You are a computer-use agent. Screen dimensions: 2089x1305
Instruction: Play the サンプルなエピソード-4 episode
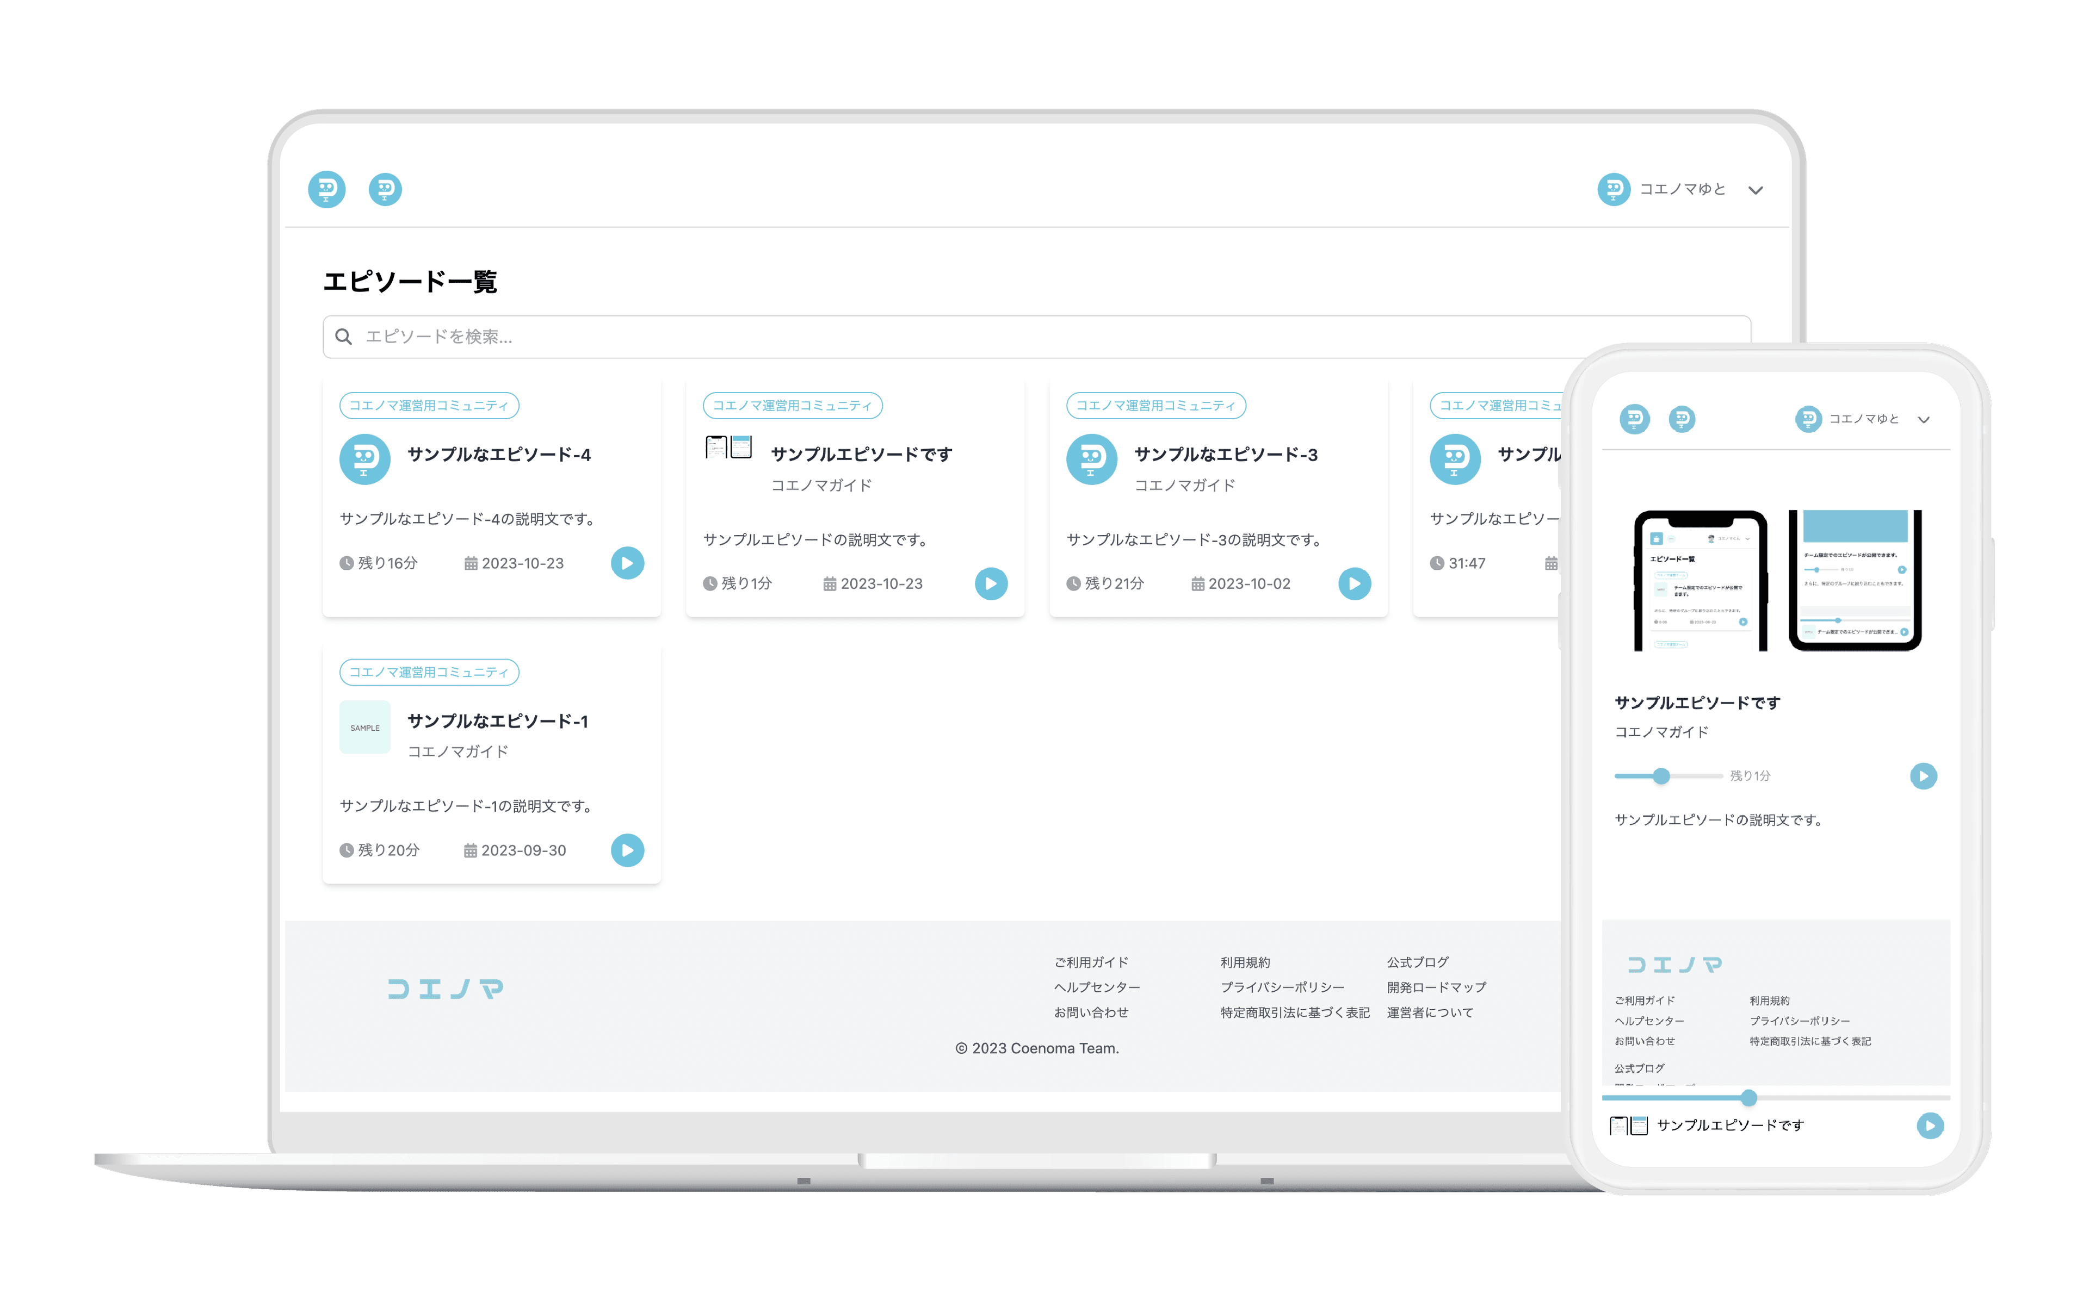coord(628,563)
